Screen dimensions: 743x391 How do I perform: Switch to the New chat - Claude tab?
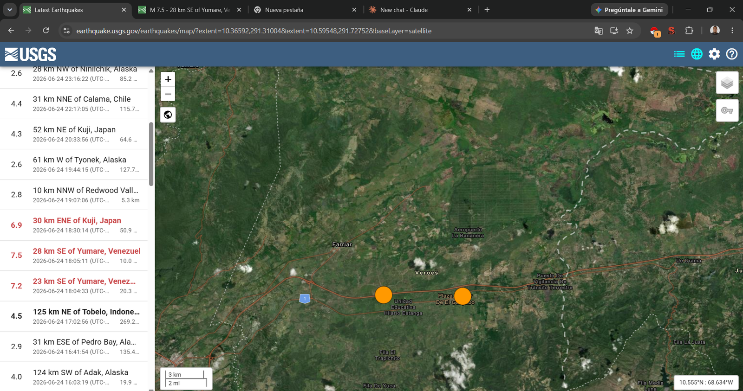click(x=420, y=10)
